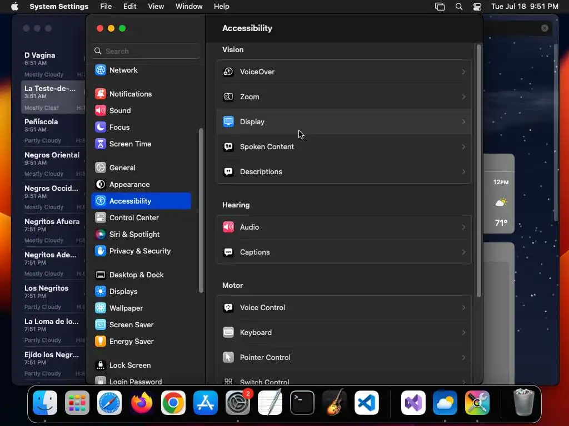Open the Apple menu

pyautogui.click(x=14, y=7)
